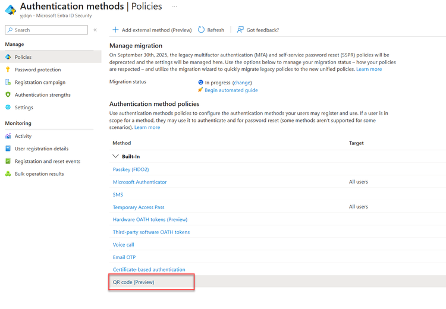Add external method (Preview)
Image resolution: width=446 pixels, height=309 pixels.
tap(152, 30)
